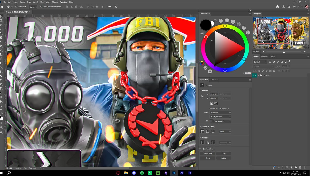Click the white background color circle

click(213, 23)
